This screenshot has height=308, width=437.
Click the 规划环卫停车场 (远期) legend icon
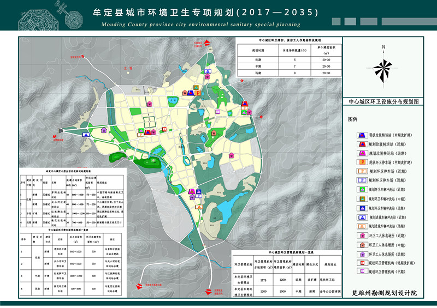tap(362, 180)
